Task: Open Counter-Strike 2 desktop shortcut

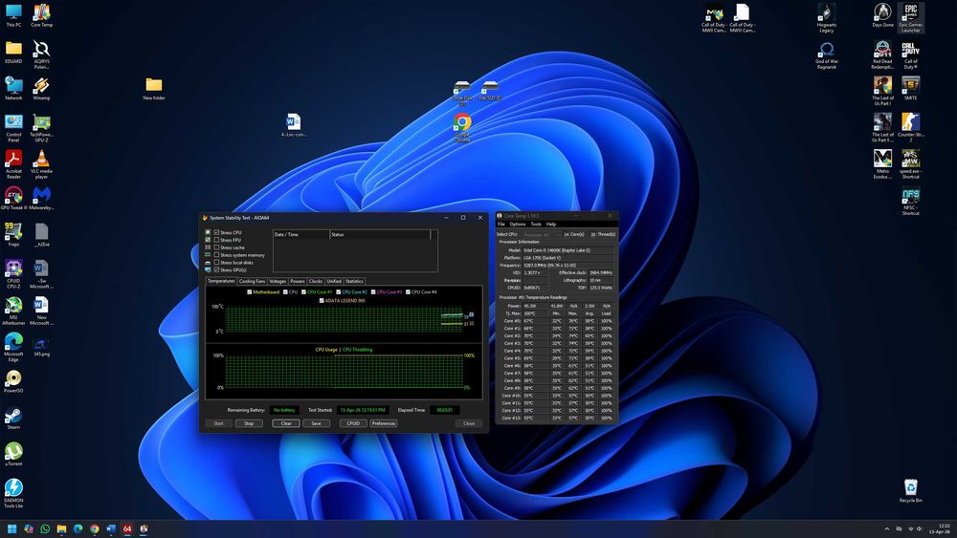Action: tap(911, 129)
